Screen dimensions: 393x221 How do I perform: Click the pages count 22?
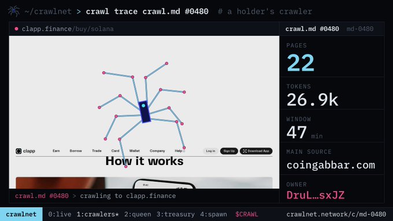tap(301, 63)
